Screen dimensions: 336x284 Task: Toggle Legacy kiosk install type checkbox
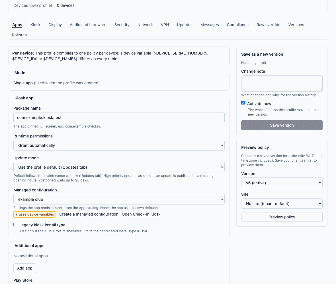pyautogui.click(x=15, y=225)
